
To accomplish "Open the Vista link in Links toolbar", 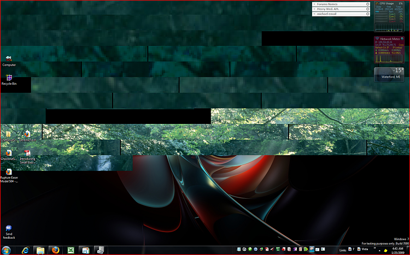I will [x=362, y=249].
